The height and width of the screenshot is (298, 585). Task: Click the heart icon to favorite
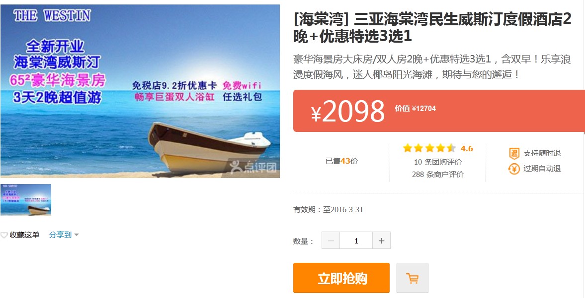(x=4, y=235)
